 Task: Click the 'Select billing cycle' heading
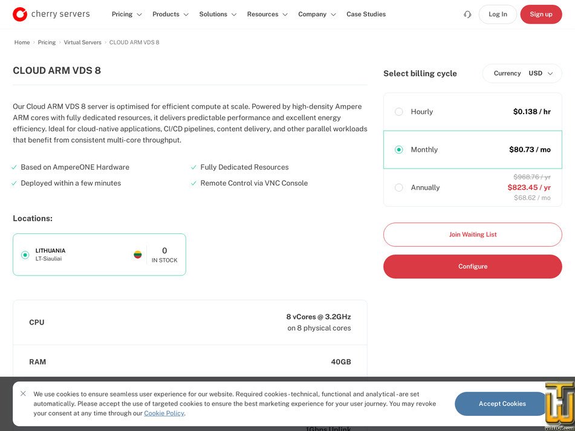click(420, 73)
